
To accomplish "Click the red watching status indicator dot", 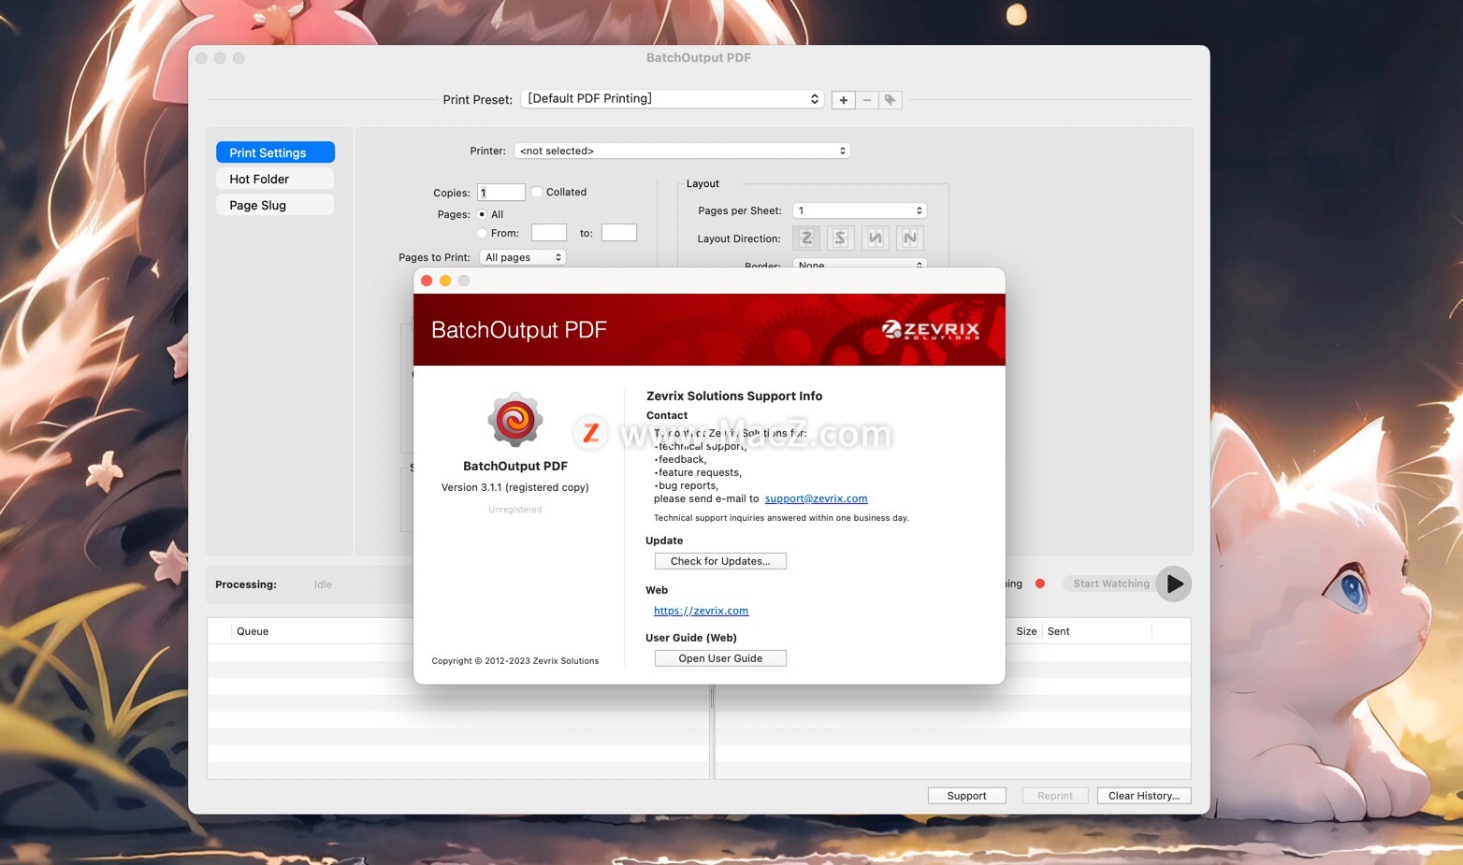I will coord(1040,584).
